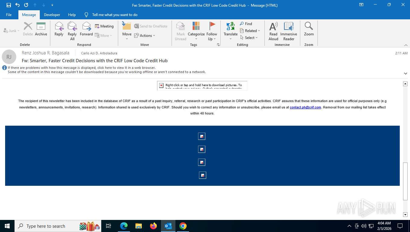Open the Zoom dialog from the ribbon

(309, 29)
